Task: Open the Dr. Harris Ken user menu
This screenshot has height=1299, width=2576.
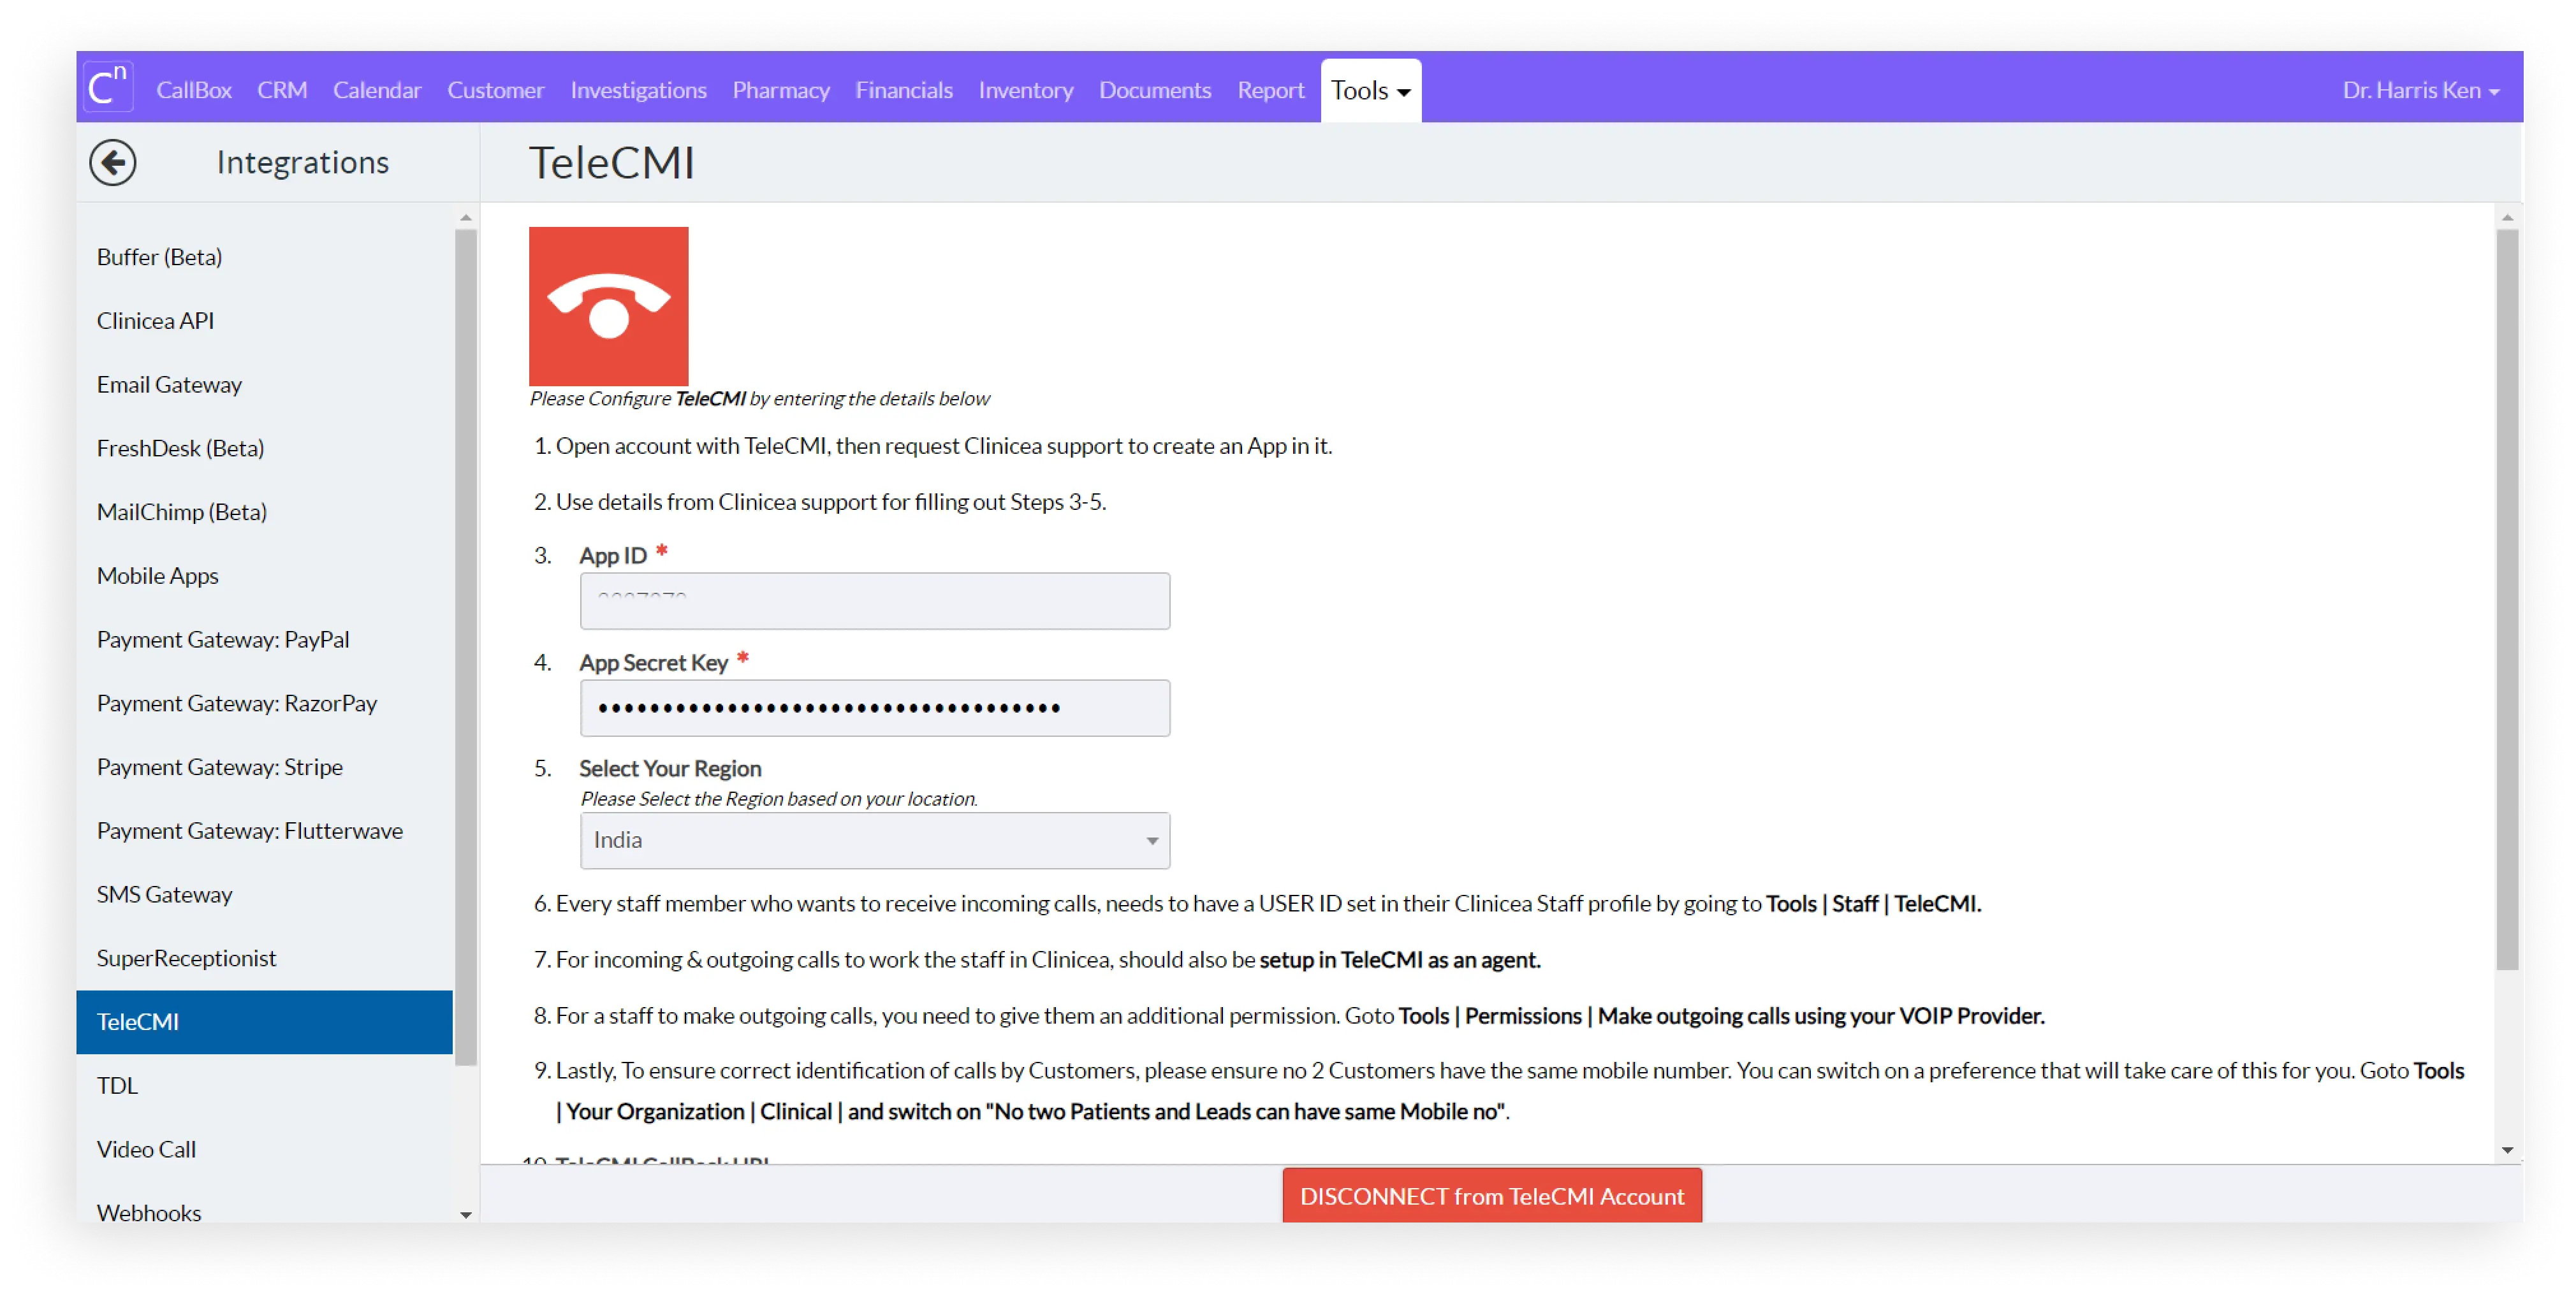Action: pyautogui.click(x=2420, y=90)
